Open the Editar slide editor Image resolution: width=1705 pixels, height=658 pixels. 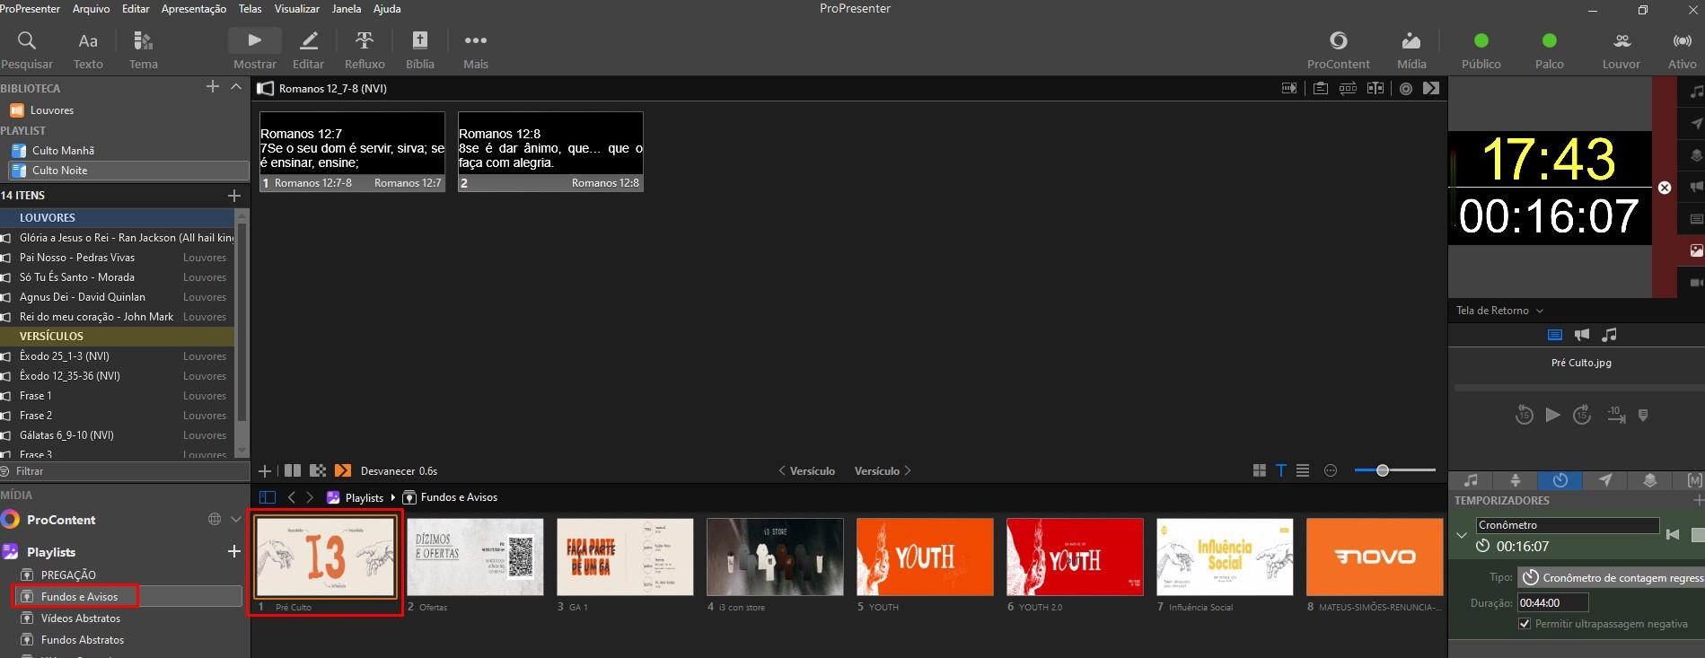(x=308, y=50)
